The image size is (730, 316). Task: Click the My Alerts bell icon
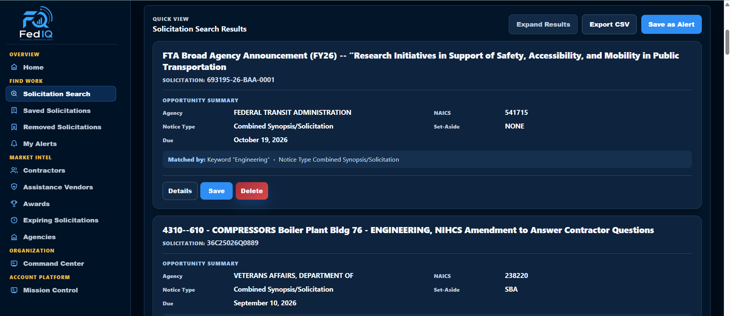(14, 144)
